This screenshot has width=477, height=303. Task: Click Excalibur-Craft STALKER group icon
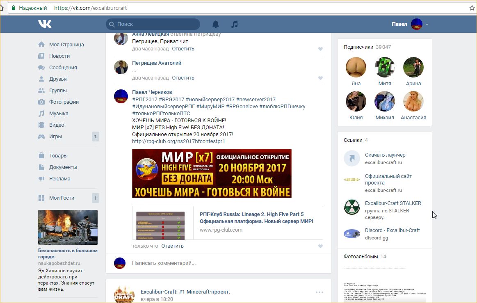coord(351,207)
